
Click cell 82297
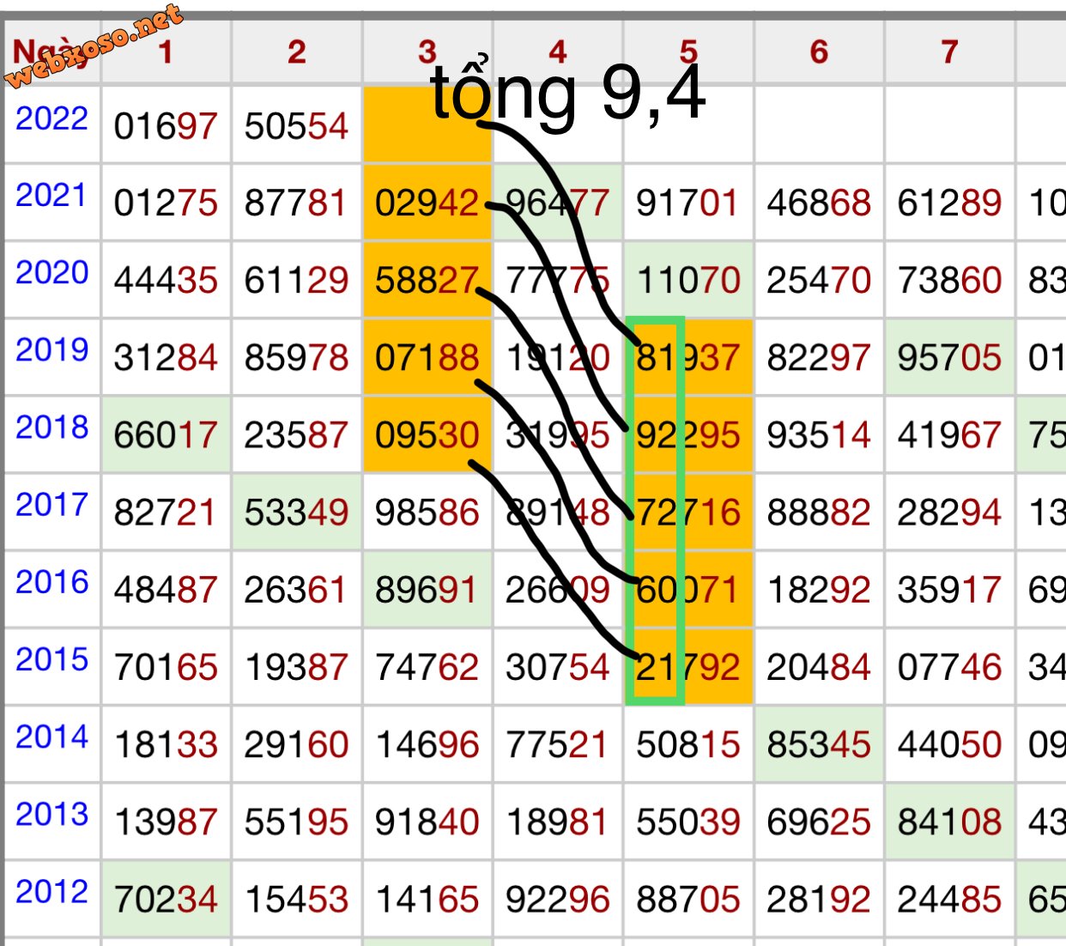tap(819, 358)
